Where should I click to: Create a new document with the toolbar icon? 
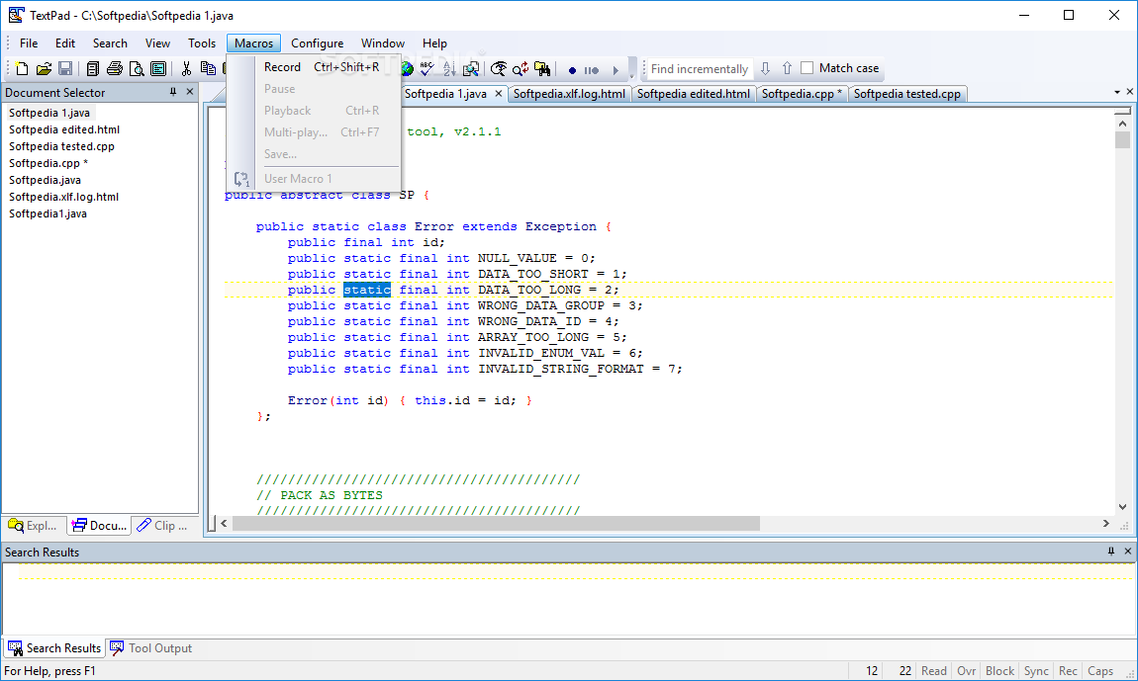(22, 68)
